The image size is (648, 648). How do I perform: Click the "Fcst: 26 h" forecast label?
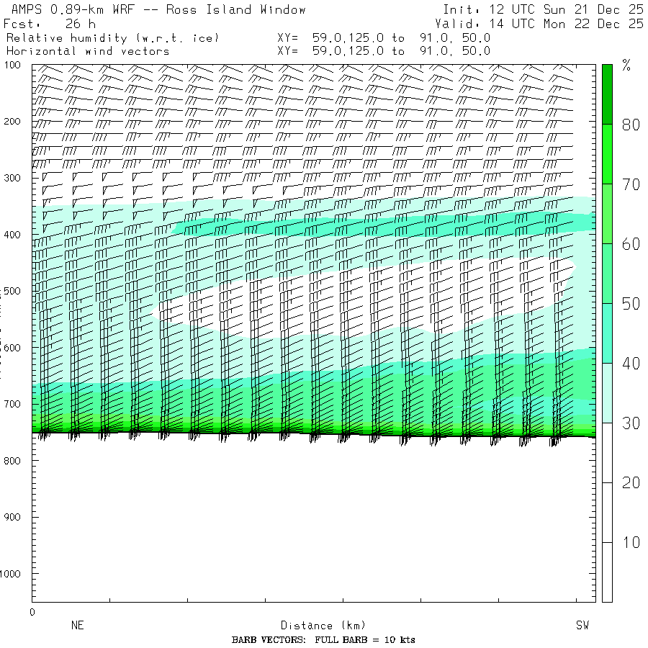point(50,24)
